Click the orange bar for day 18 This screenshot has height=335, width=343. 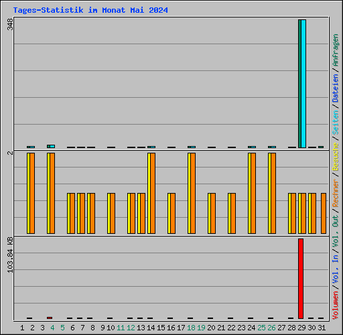tap(193, 193)
